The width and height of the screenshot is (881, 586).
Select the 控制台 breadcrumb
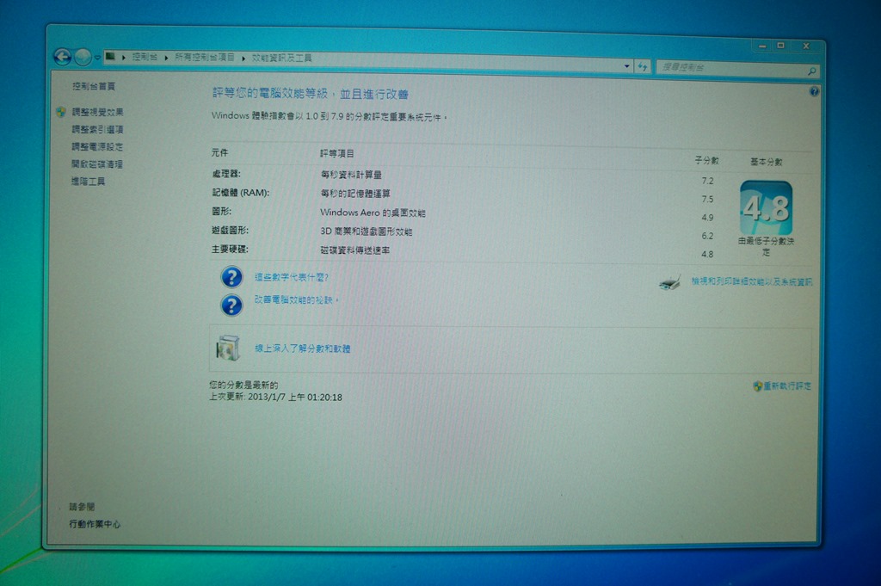145,57
